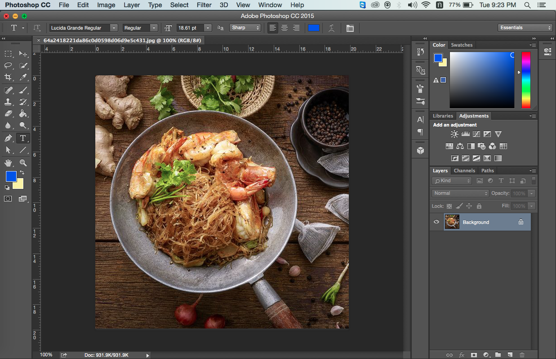Select the Eraser tool
The image size is (556, 359).
click(8, 114)
